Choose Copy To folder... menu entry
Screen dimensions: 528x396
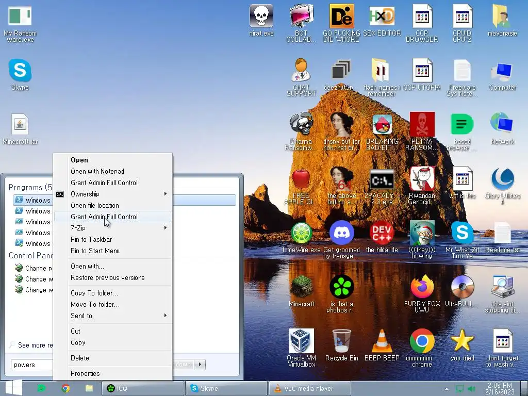(112, 293)
